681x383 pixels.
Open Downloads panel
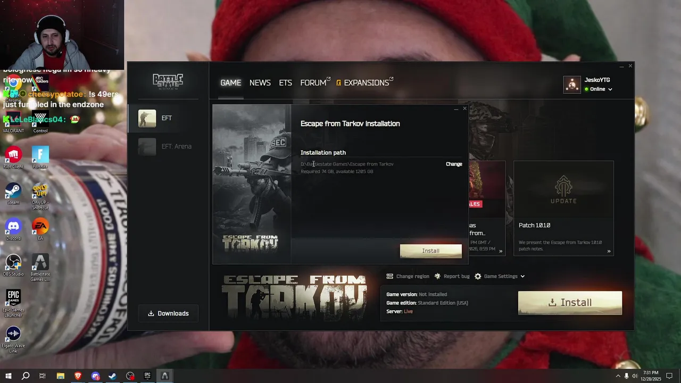[168, 313]
